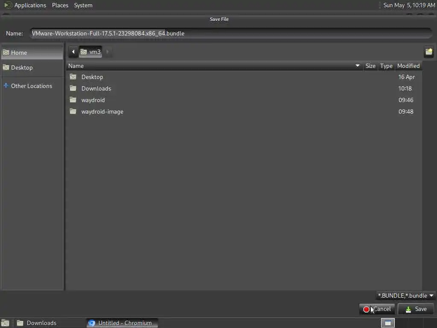This screenshot has height=328, width=437.
Task: Click the 09:48 modified time
Action: pos(406,111)
